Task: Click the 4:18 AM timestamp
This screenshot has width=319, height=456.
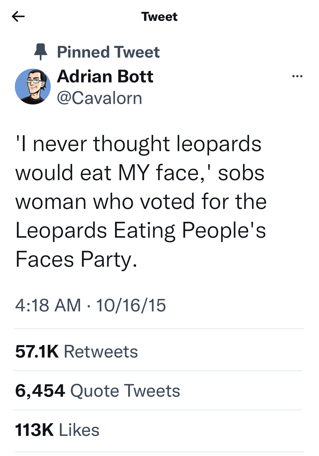Action: click(x=48, y=305)
